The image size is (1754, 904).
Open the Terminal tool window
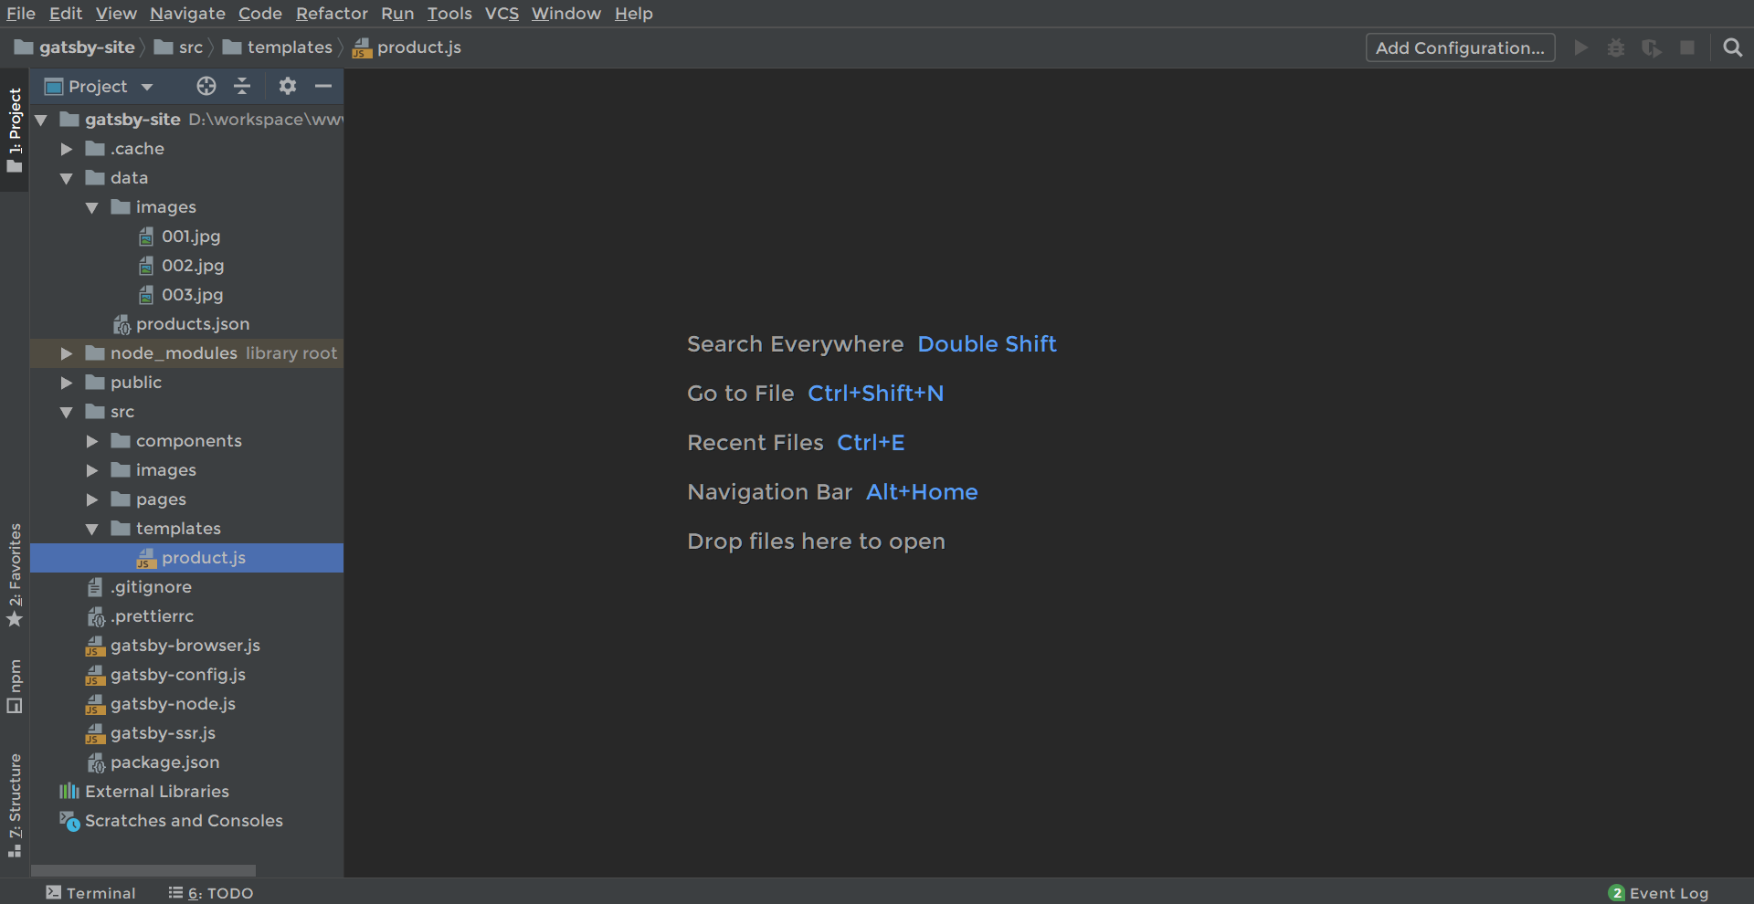click(x=90, y=893)
